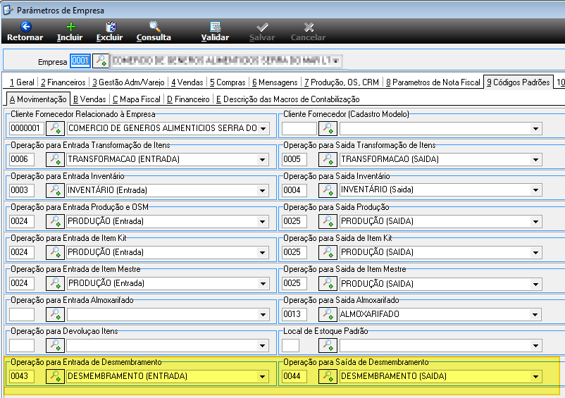The width and height of the screenshot is (565, 398).
Task: Open lookup search icon next to Empresa
Action: click(101, 61)
